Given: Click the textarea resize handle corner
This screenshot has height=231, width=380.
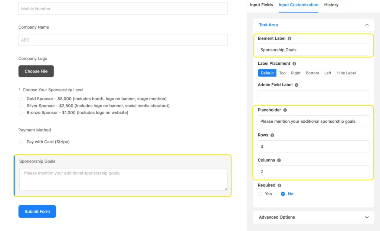Looking at the screenshot, I should click(x=226, y=189).
